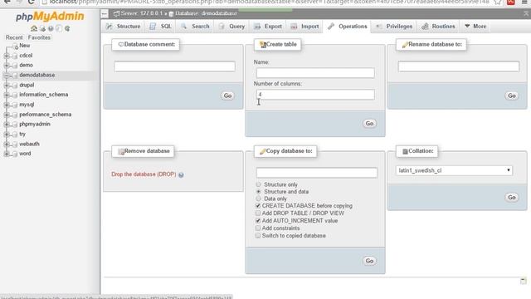The image size is (531, 299).
Task: Toggle CREATE DATABASE before copying checkbox
Action: coord(258,206)
